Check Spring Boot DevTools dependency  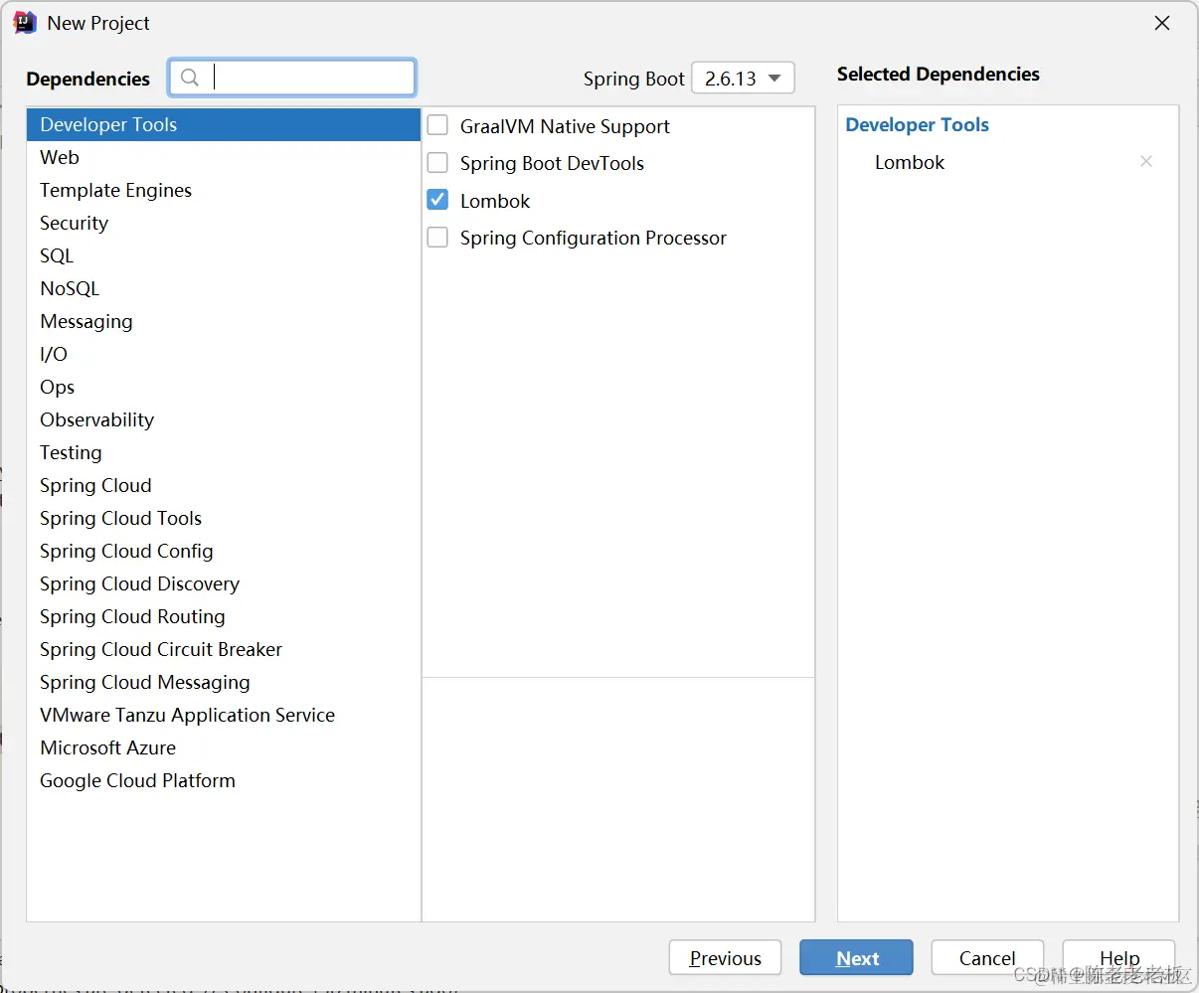click(437, 162)
